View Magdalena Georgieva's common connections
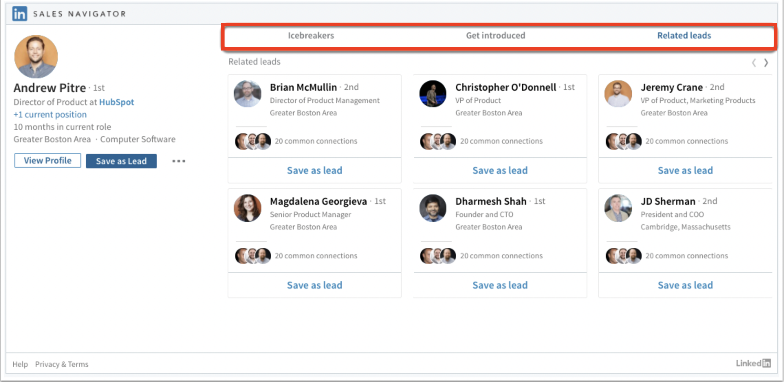This screenshot has width=784, height=382. tap(316, 256)
